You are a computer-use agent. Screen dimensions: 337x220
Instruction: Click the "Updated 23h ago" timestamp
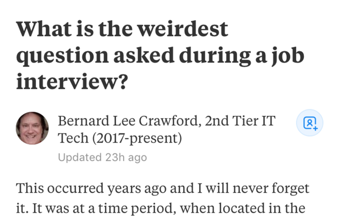[x=102, y=157]
